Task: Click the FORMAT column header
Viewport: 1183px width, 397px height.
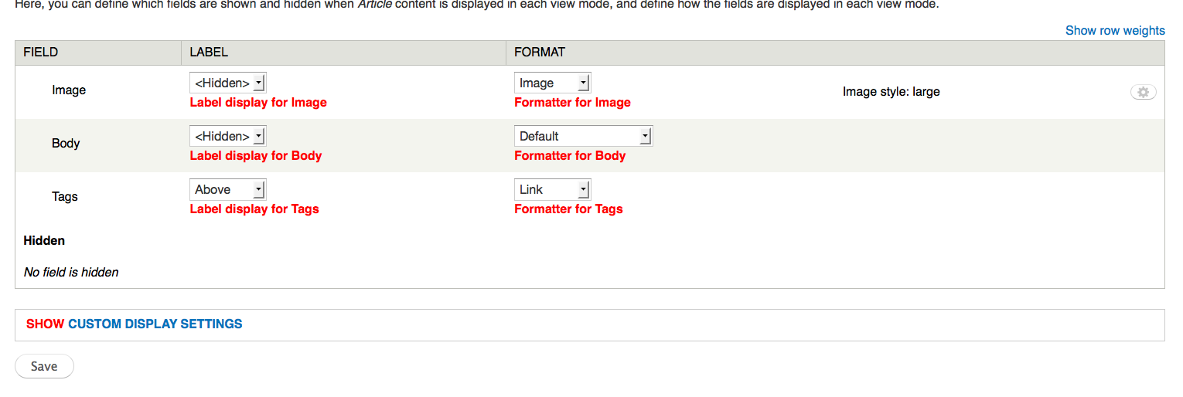Action: click(540, 53)
